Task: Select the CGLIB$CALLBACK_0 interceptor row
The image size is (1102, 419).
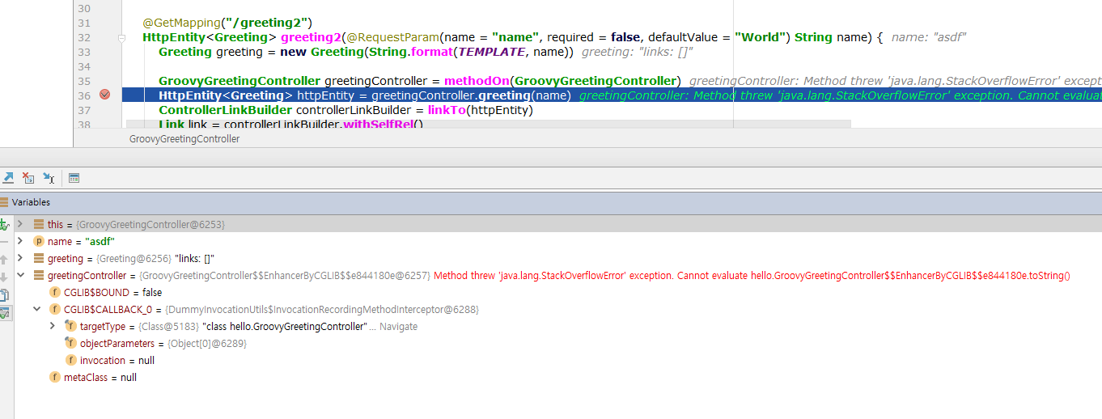Action: tap(557, 309)
